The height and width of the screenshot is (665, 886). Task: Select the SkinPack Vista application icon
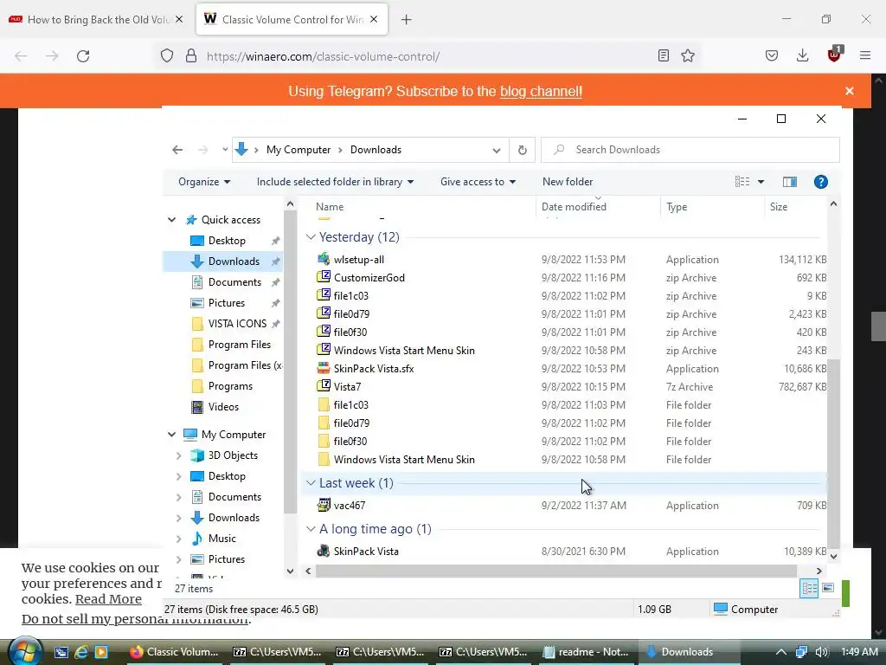click(x=324, y=552)
